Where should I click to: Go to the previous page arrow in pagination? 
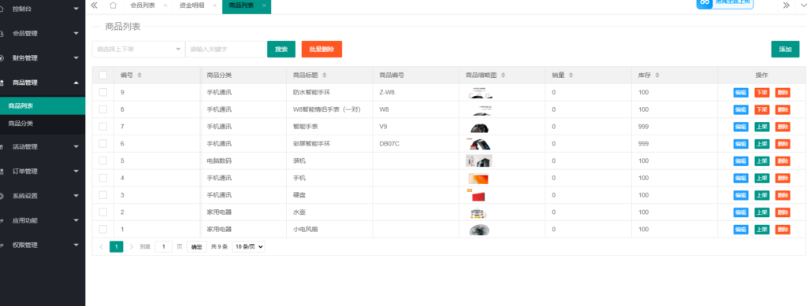(102, 247)
